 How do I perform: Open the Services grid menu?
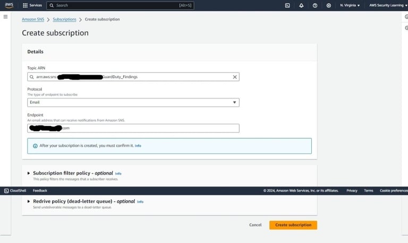[32, 5]
